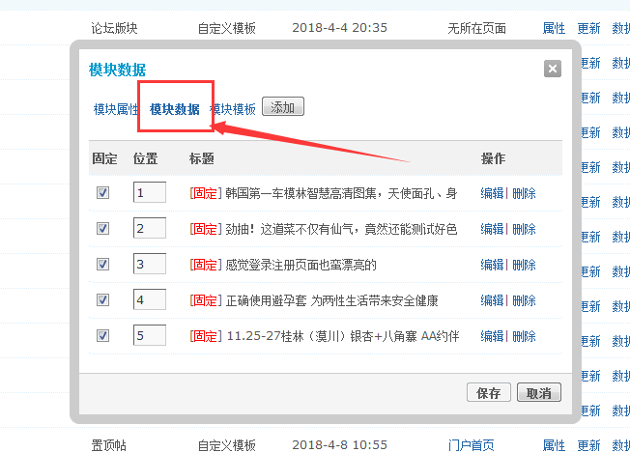Viewport: 630px width, 453px height.
Task: Switch to 模块属性 tab
Action: (116, 109)
